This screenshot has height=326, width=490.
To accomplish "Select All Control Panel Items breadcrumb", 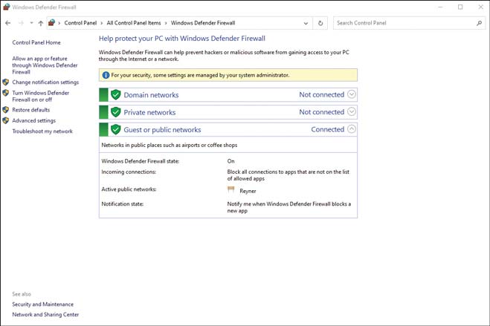I will pos(134,23).
